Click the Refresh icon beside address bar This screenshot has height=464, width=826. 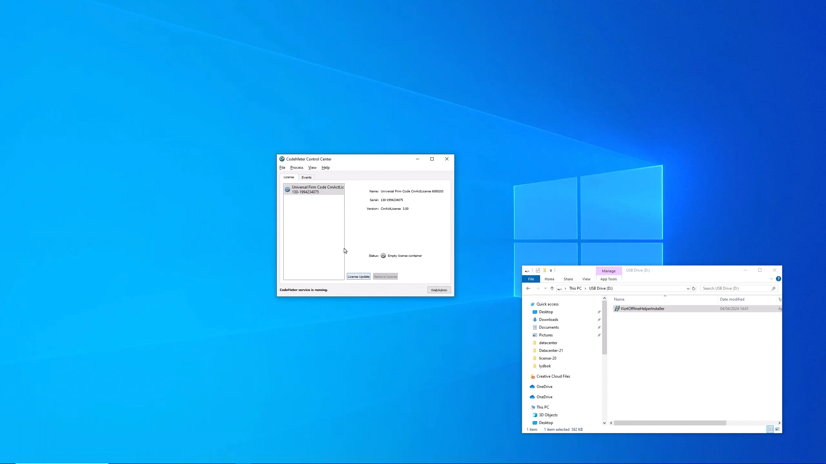coord(693,288)
